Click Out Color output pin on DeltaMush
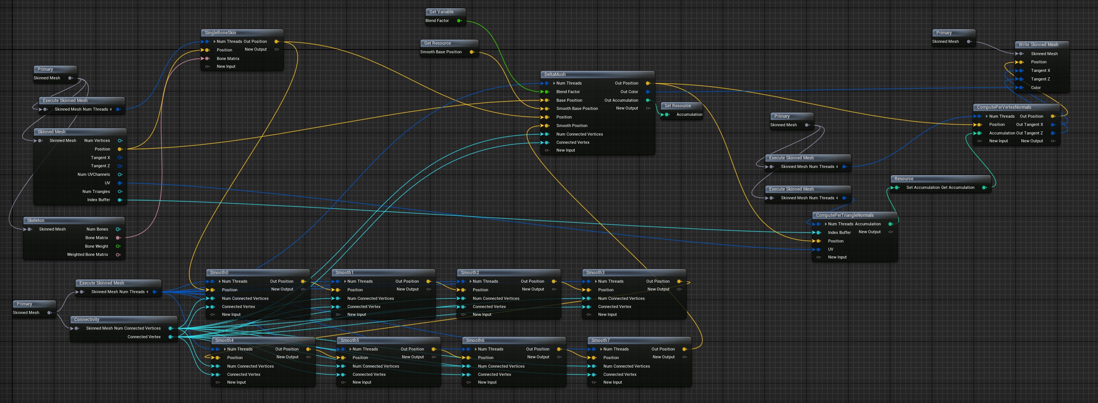1098x403 pixels. click(x=648, y=92)
